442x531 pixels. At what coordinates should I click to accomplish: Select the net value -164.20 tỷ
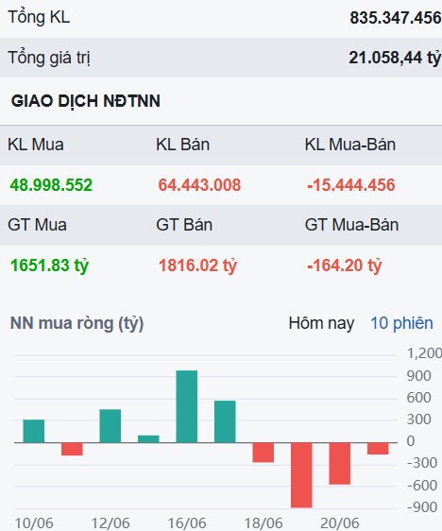344,265
